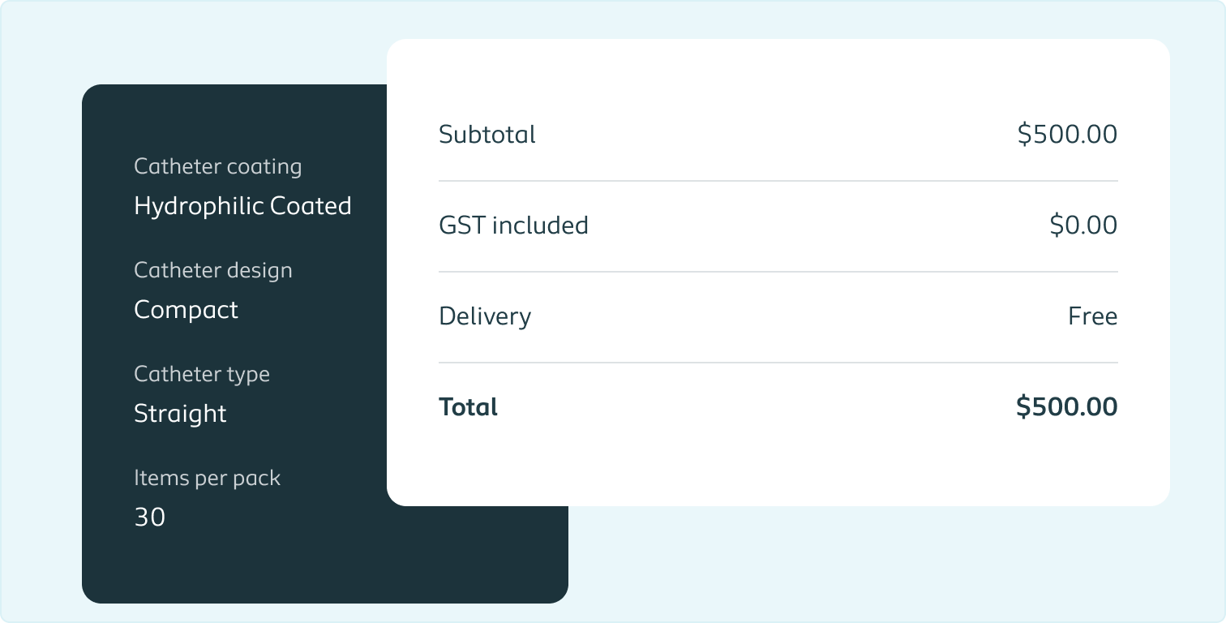This screenshot has height=623, width=1226.
Task: Click the Catheter design label
Action: [212, 270]
